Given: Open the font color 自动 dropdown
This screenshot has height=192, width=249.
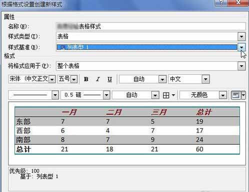Looking at the screenshot, I should (162, 79).
